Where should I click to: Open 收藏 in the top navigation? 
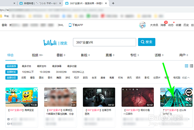(178, 25)
